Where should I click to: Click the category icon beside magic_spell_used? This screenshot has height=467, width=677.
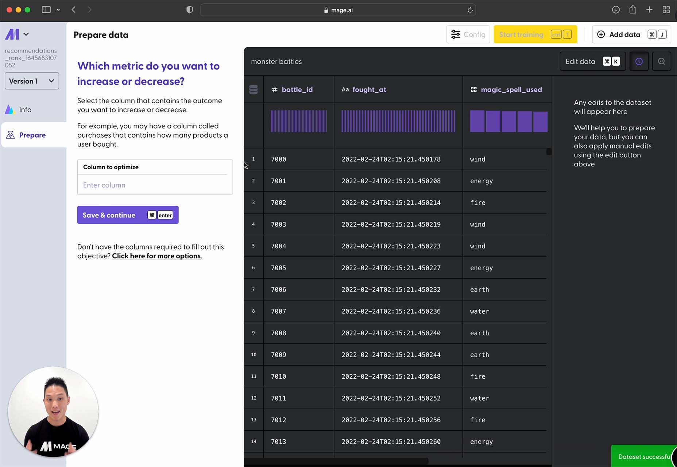[474, 89]
